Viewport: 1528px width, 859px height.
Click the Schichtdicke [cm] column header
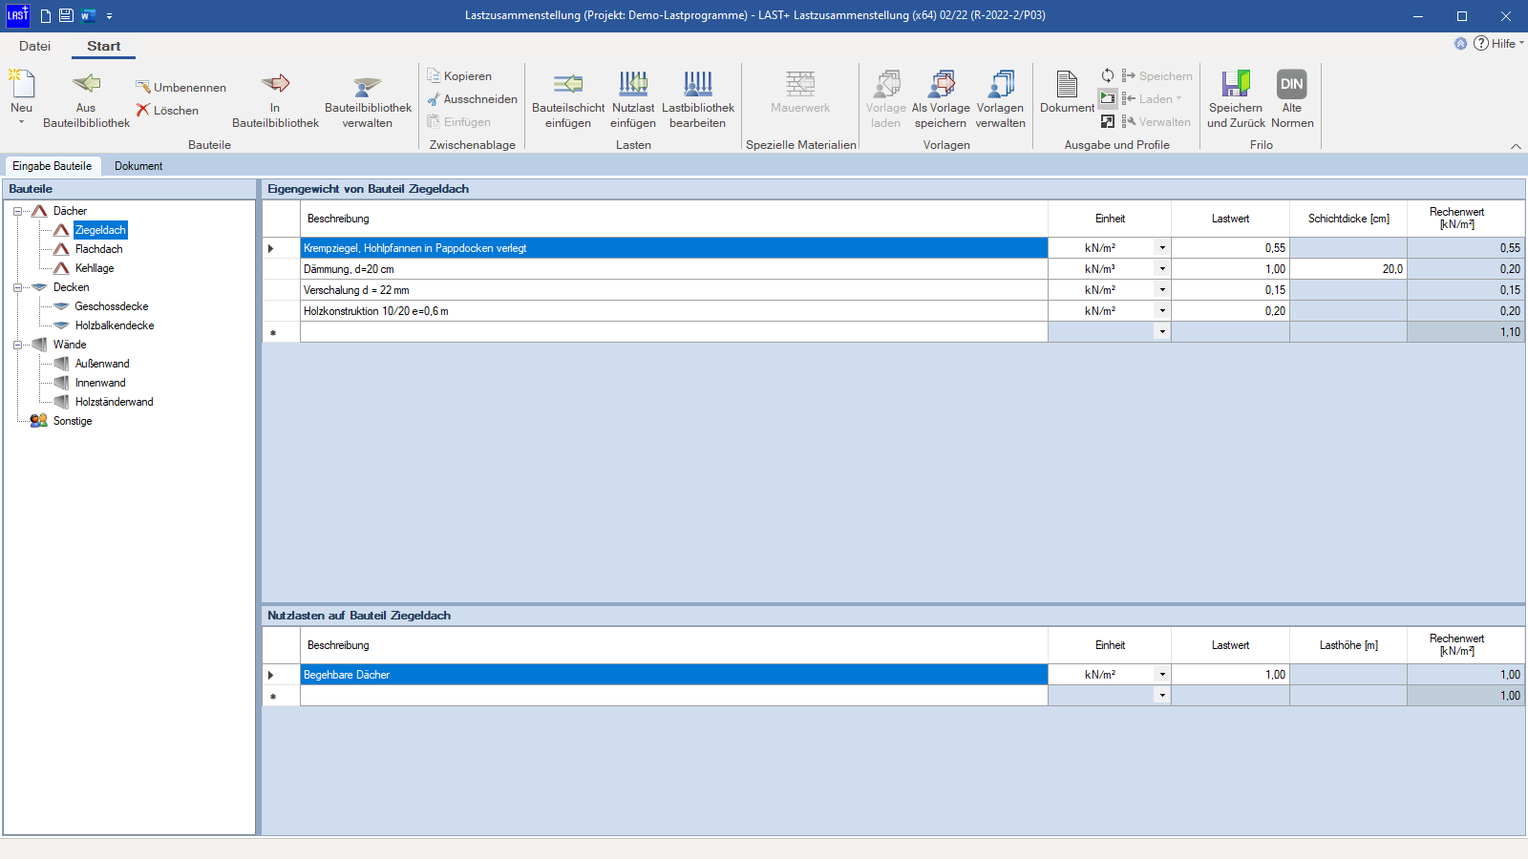tap(1348, 219)
